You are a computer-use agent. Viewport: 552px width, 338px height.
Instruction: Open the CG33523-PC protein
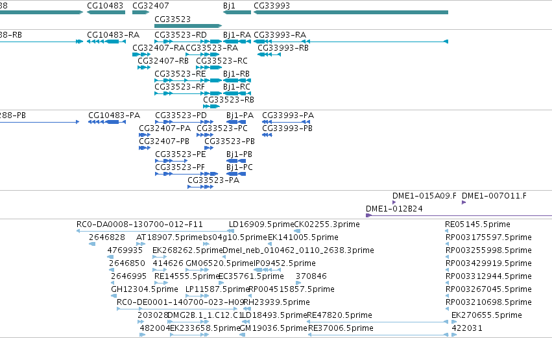[205, 135]
